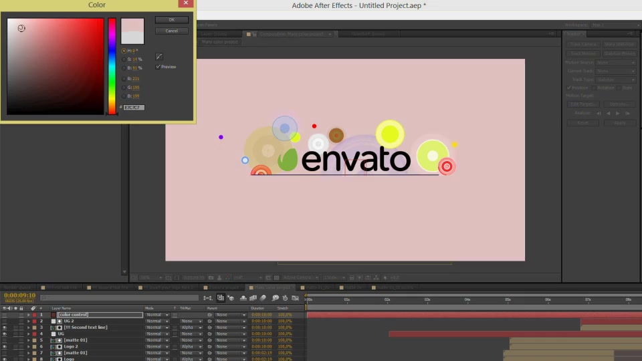Click show snapshot icon in viewer bar

pyautogui.click(x=219, y=277)
